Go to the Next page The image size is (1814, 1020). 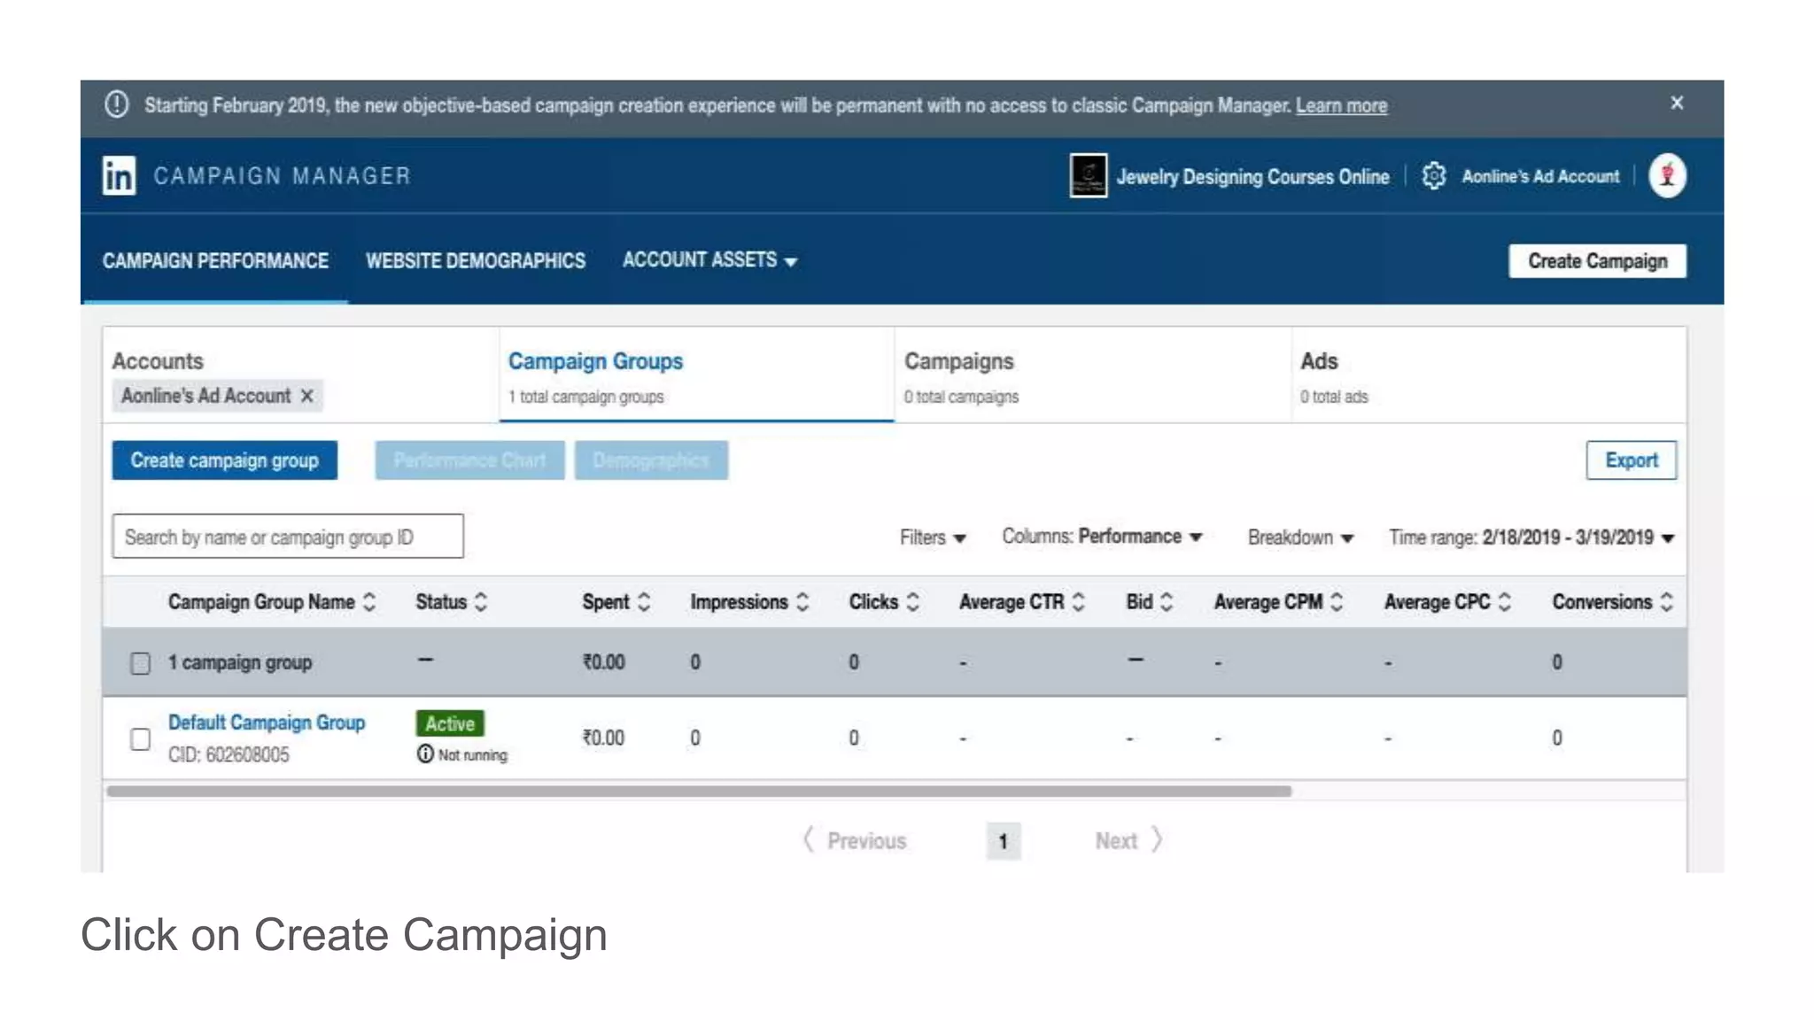(x=1128, y=840)
